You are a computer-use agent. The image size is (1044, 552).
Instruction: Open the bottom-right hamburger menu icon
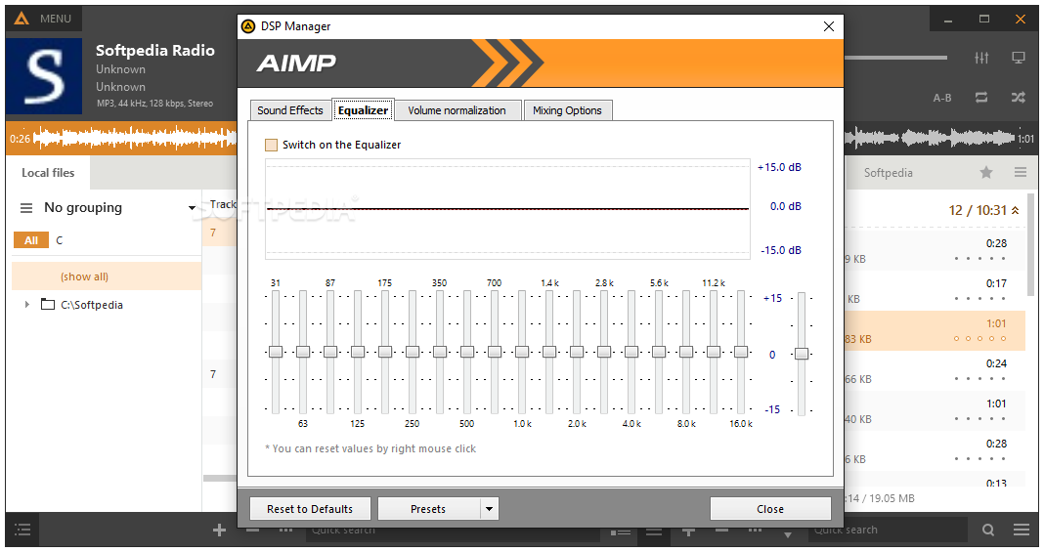(x=1022, y=531)
